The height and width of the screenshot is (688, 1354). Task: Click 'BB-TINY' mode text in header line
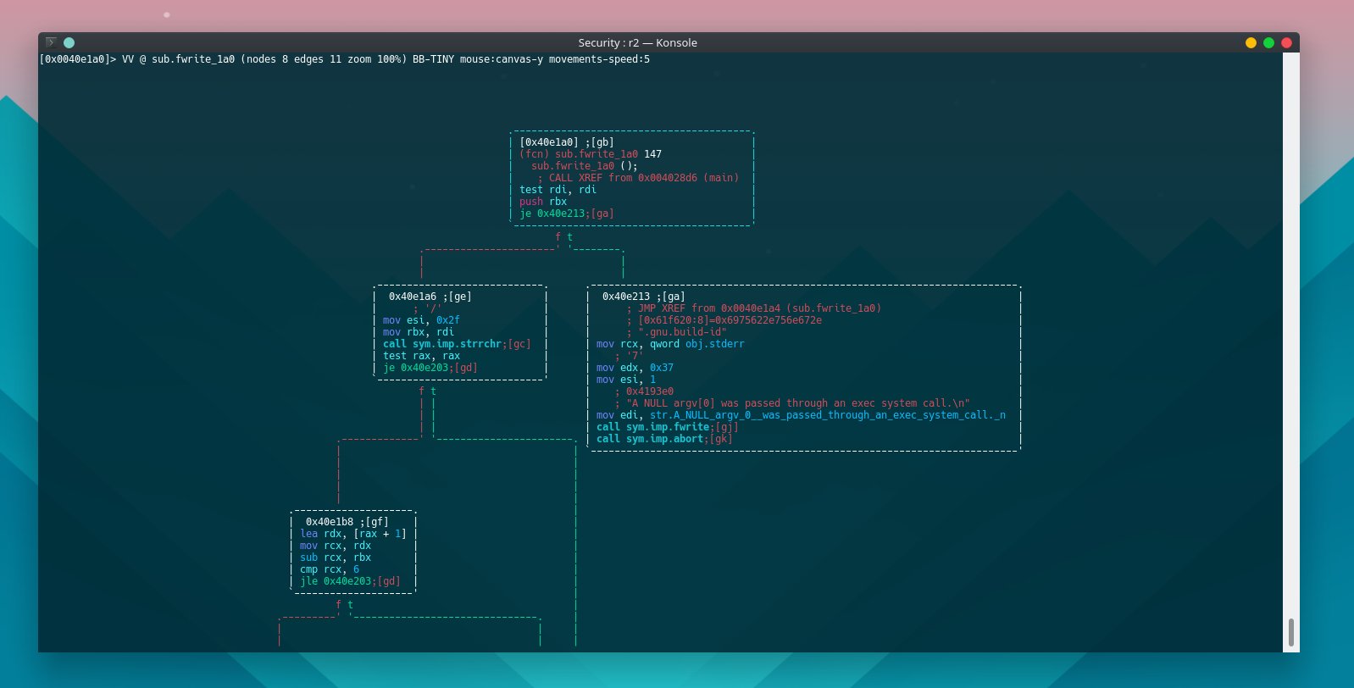433,59
